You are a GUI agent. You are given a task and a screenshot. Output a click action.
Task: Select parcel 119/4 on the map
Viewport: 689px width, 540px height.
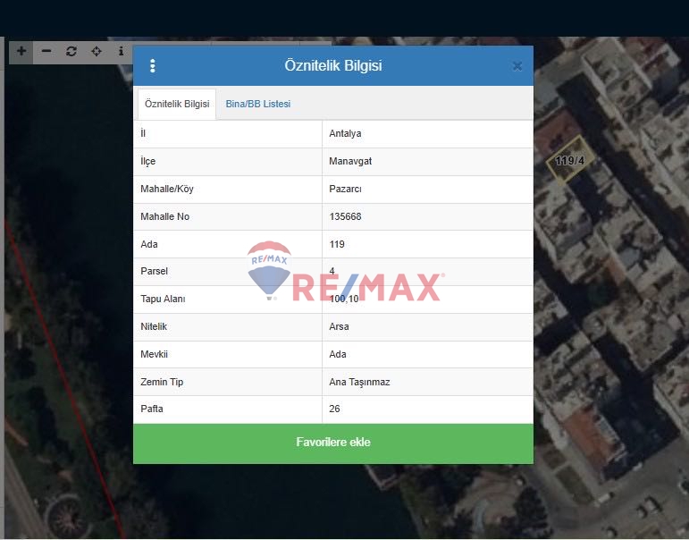tap(567, 162)
